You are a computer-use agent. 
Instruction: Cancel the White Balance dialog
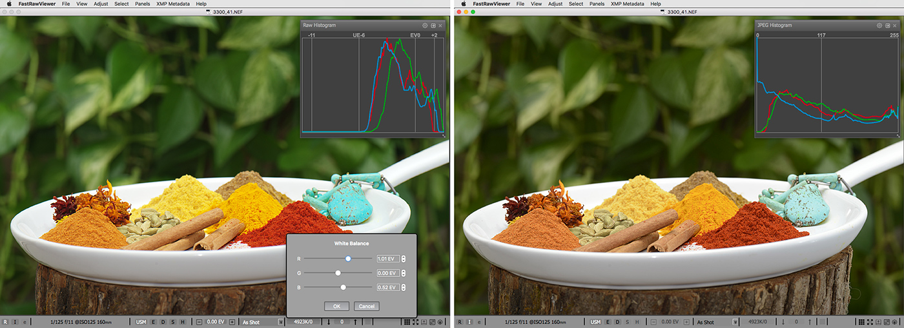pyautogui.click(x=366, y=306)
